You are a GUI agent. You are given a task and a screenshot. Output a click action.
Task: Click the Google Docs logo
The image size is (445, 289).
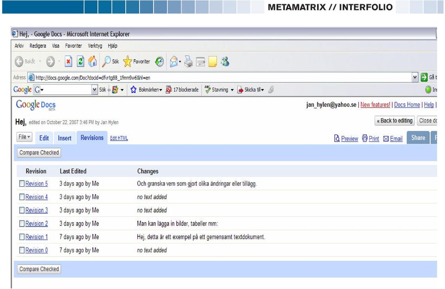(x=36, y=105)
